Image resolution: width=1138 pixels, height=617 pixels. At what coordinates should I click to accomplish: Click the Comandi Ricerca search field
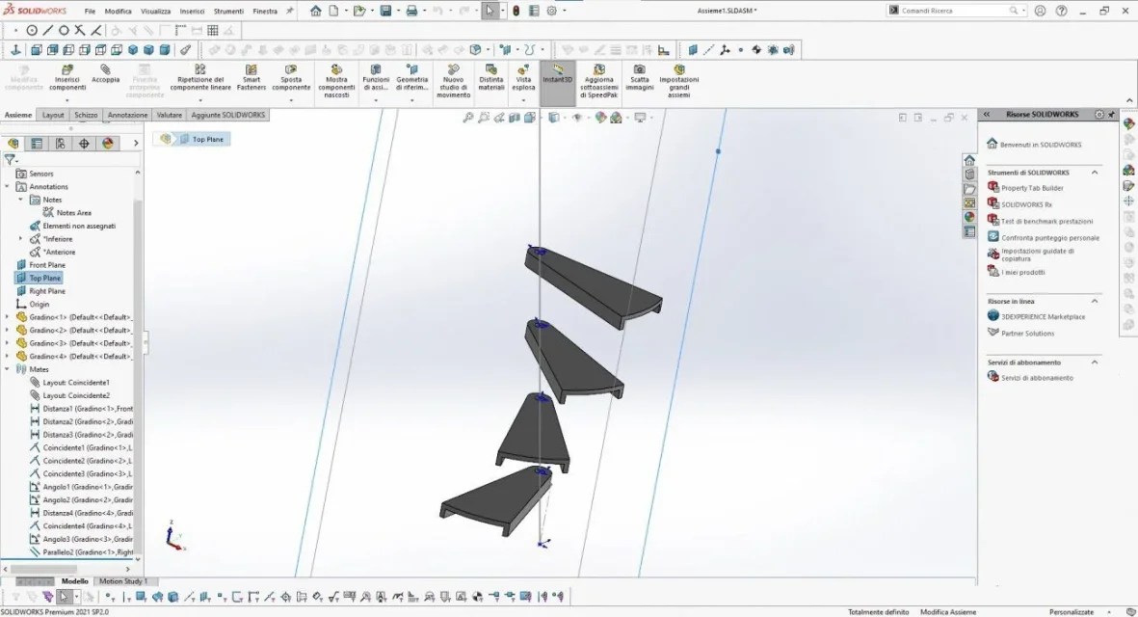pos(955,11)
